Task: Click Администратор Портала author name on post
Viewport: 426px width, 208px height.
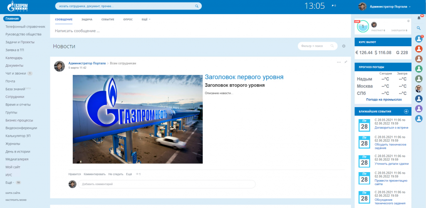Action: [x=87, y=63]
